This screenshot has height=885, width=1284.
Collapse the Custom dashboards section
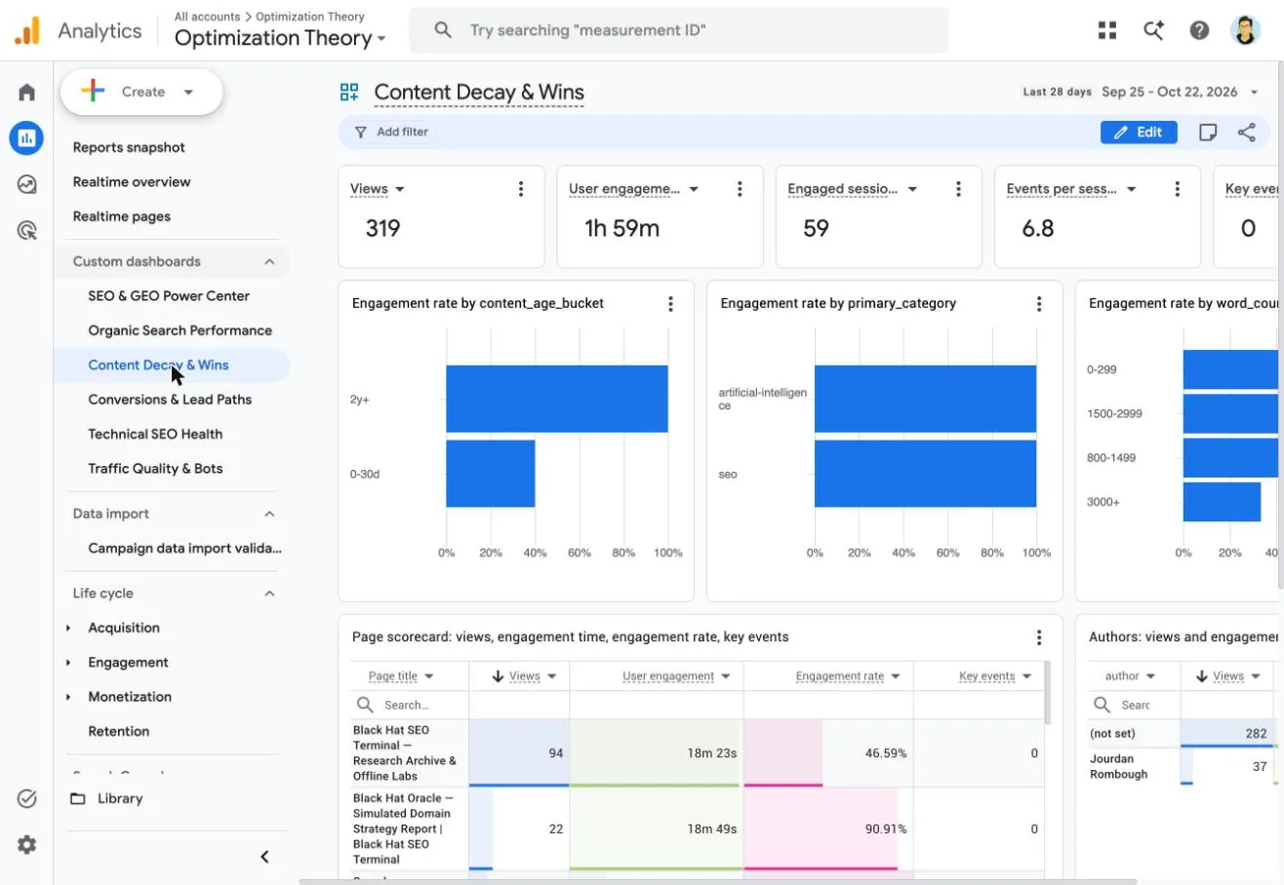269,261
